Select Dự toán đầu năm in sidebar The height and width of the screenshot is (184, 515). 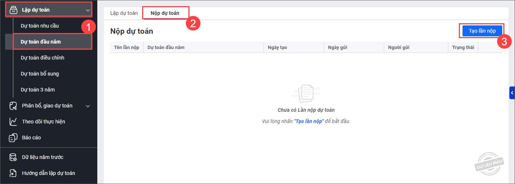(x=41, y=42)
